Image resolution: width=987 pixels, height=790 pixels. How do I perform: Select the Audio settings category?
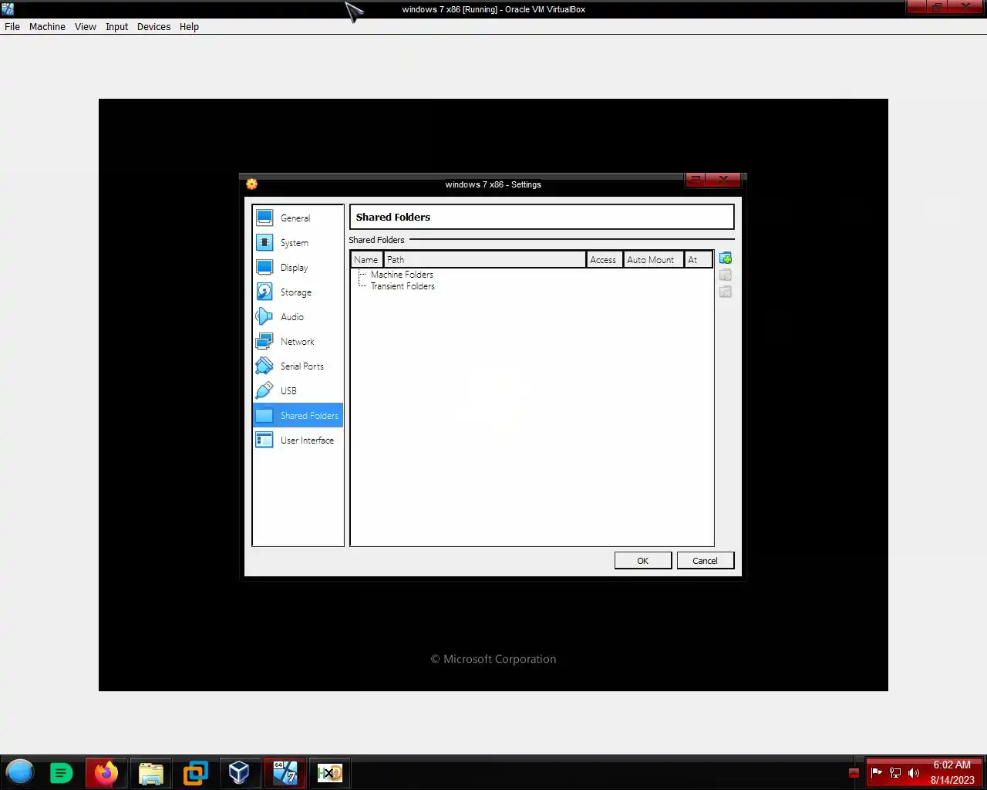(x=298, y=316)
